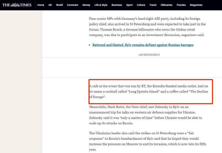
Task: Click paragraph beginning 'Four senior MPs'
Action: 147,27
